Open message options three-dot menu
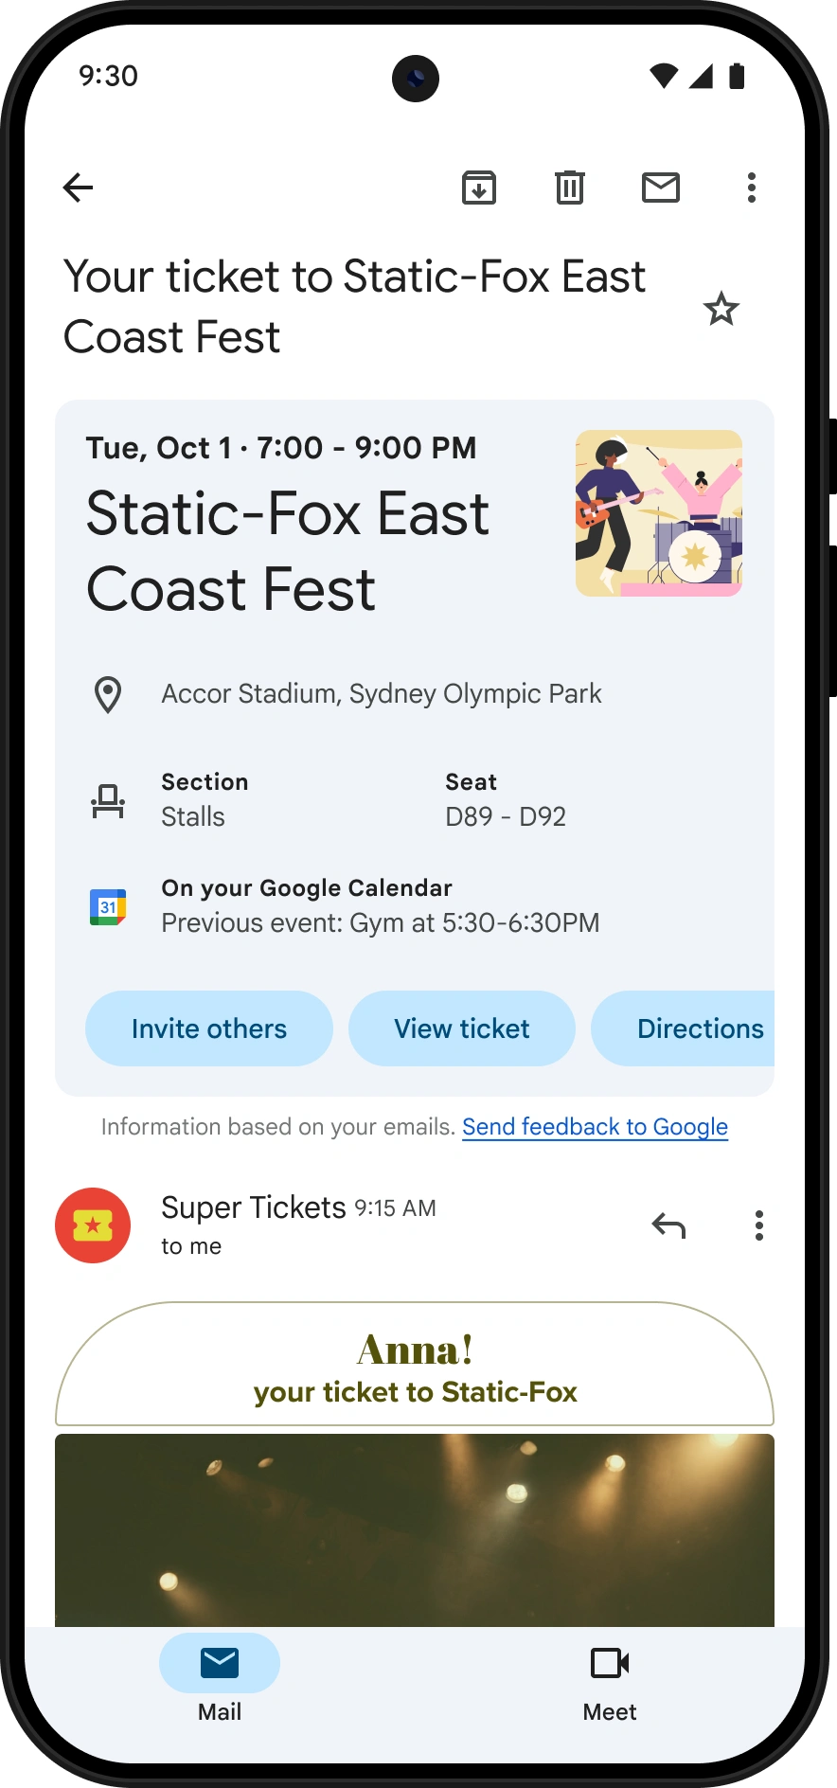 759,1225
